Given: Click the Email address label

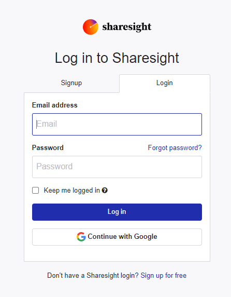Looking at the screenshot, I should [x=54, y=105].
